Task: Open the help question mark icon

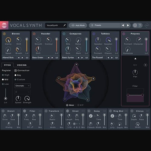Action: coord(140,25)
